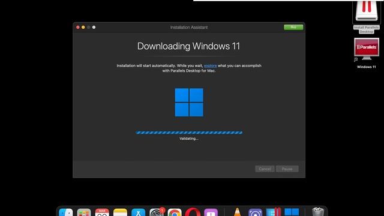
Task: Click the 'Downloading Windows 11' heading
Action: [x=188, y=46]
